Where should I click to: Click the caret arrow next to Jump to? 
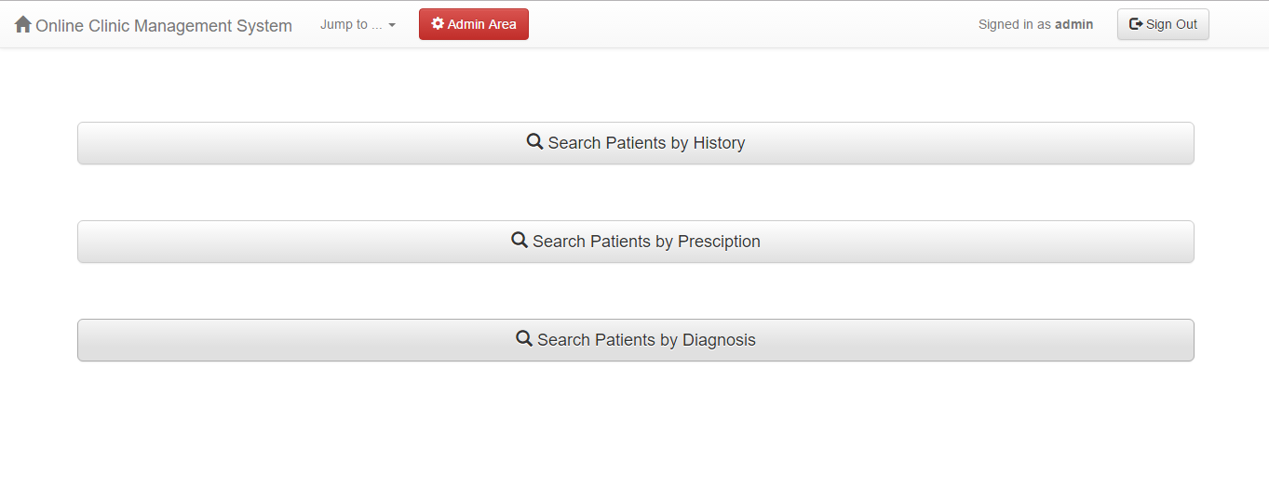[x=392, y=25]
